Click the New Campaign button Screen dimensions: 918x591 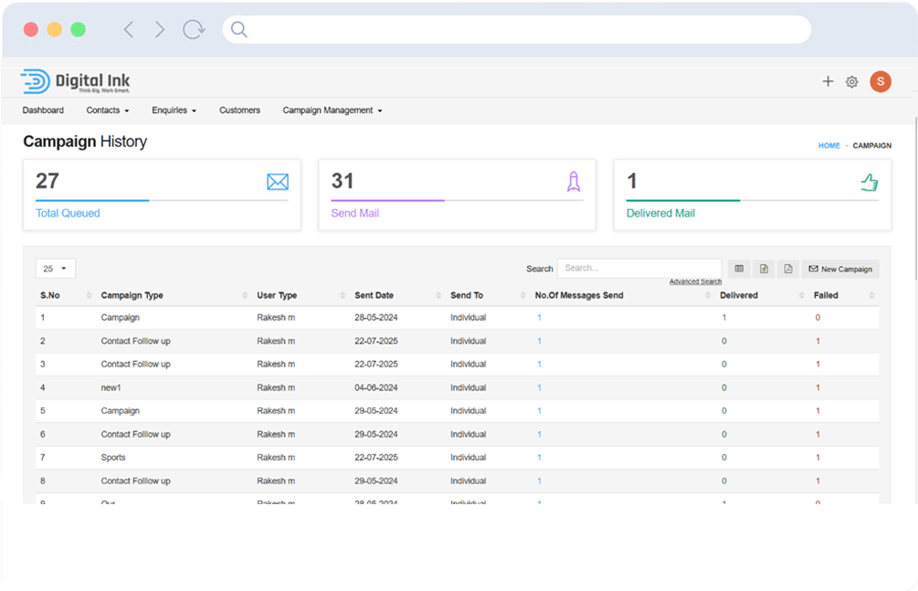(840, 269)
